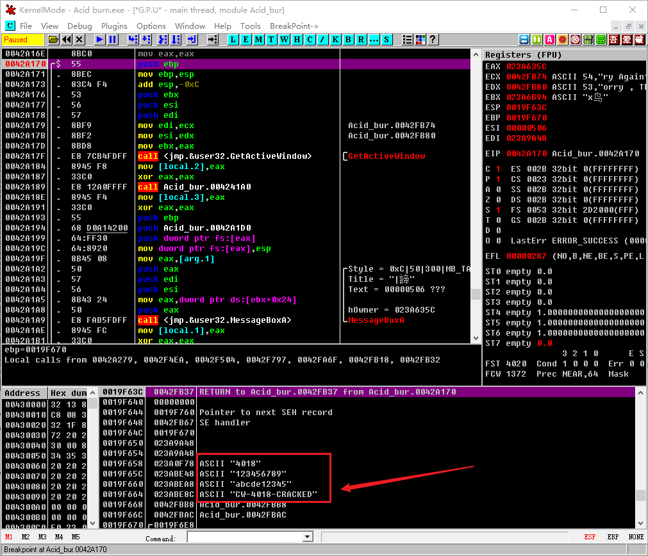
Task: Open the Threads window with the T icon
Action: [x=271, y=39]
